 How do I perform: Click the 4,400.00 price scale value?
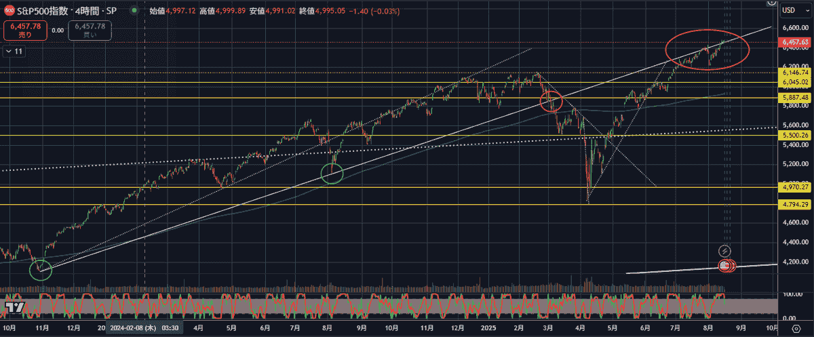pyautogui.click(x=794, y=242)
